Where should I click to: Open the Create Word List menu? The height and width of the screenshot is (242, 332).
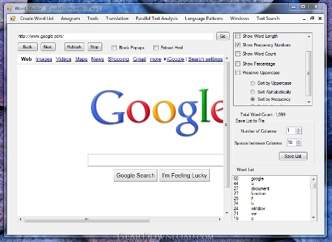[37, 19]
